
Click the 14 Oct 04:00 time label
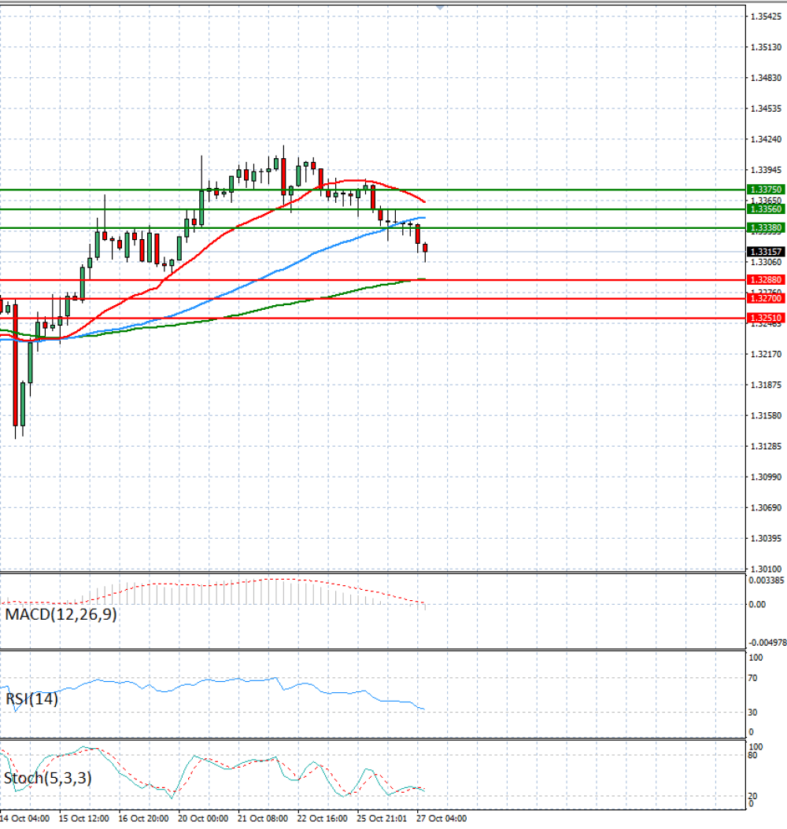(25, 819)
